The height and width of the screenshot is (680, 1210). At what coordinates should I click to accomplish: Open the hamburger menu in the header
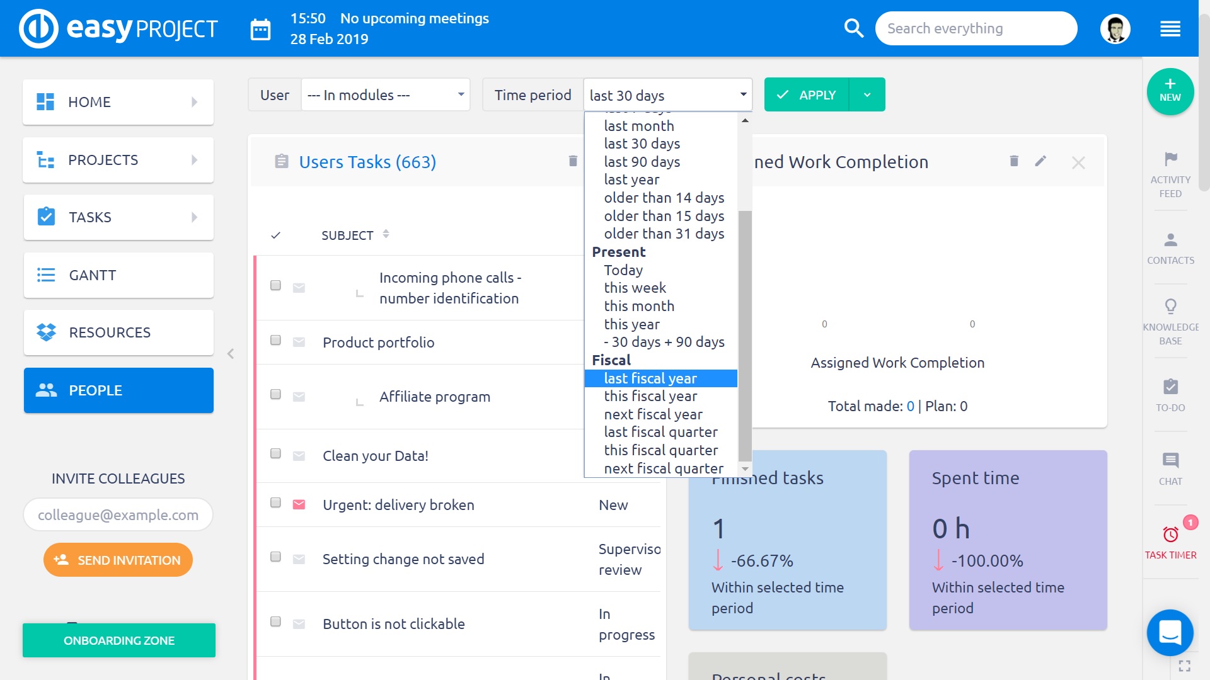(1170, 29)
